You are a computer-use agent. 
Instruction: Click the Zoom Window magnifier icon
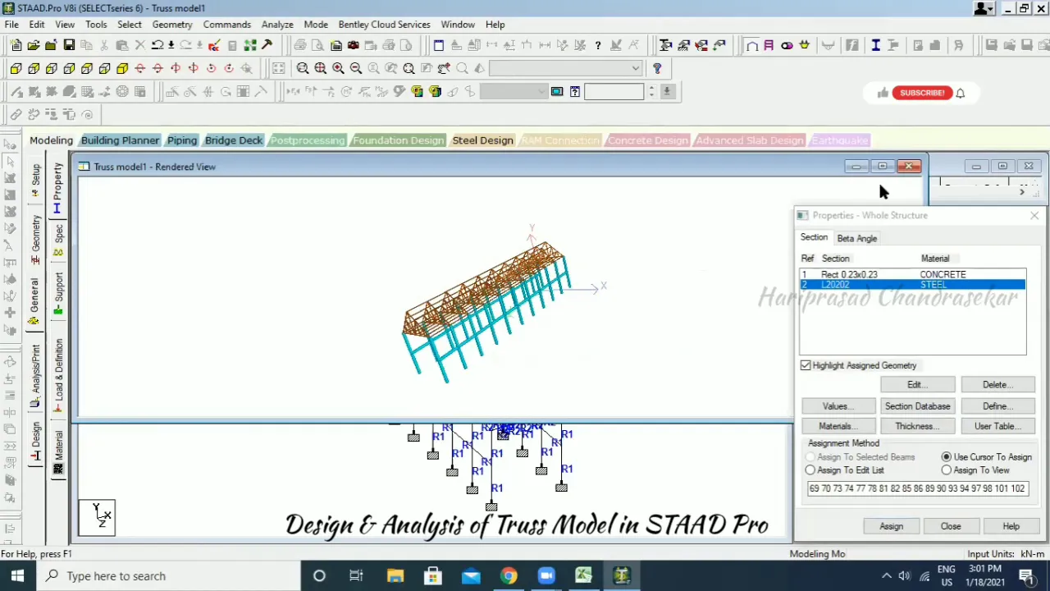click(303, 68)
